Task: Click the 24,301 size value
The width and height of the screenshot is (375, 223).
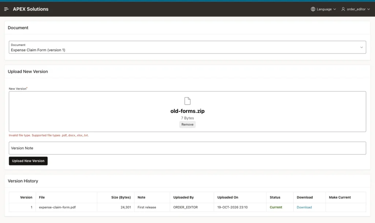Action: [x=126, y=207]
